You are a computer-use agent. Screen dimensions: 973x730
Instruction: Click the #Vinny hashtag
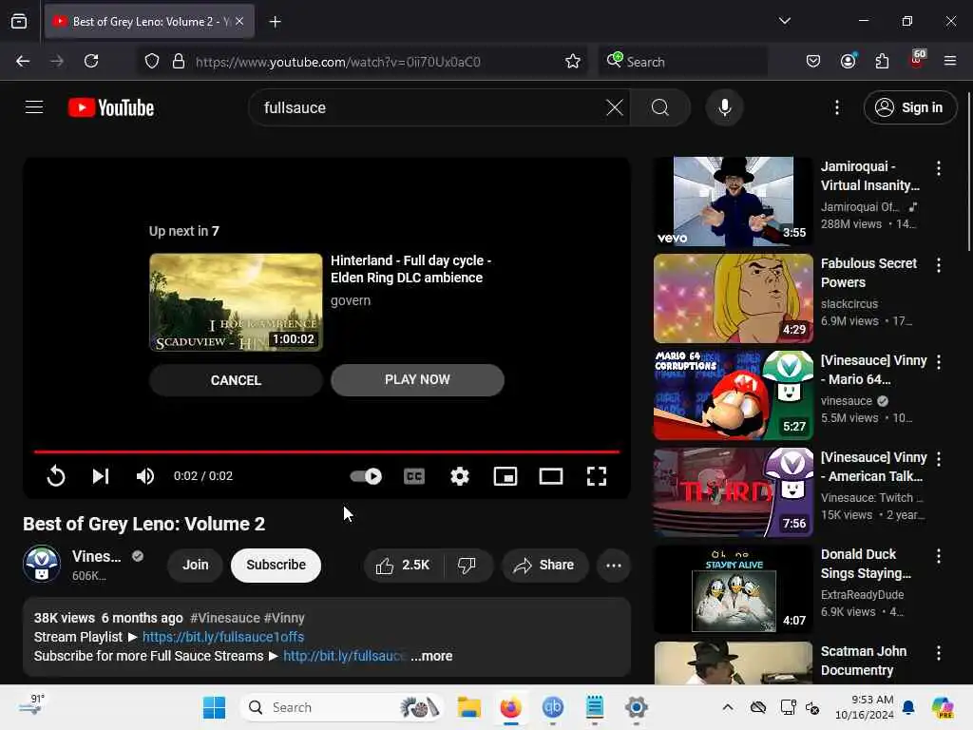284,618
